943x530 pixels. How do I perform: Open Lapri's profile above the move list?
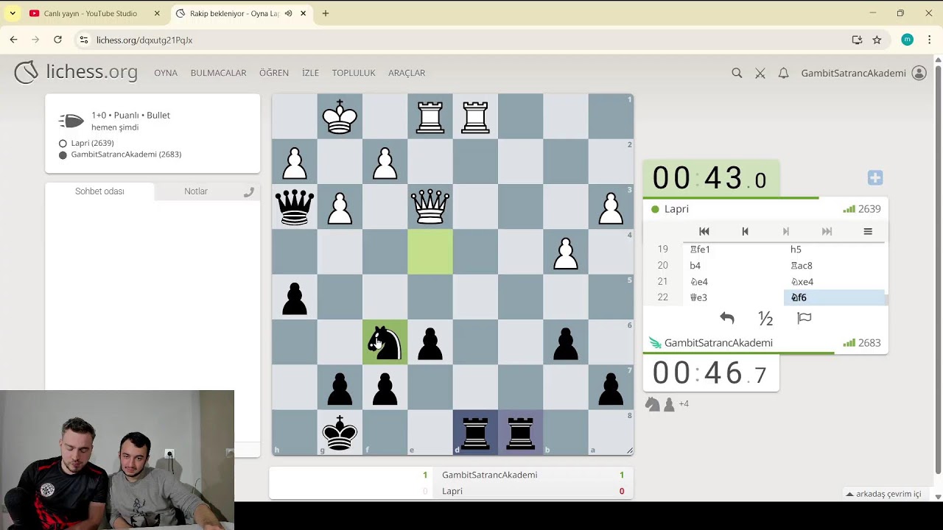coord(676,209)
